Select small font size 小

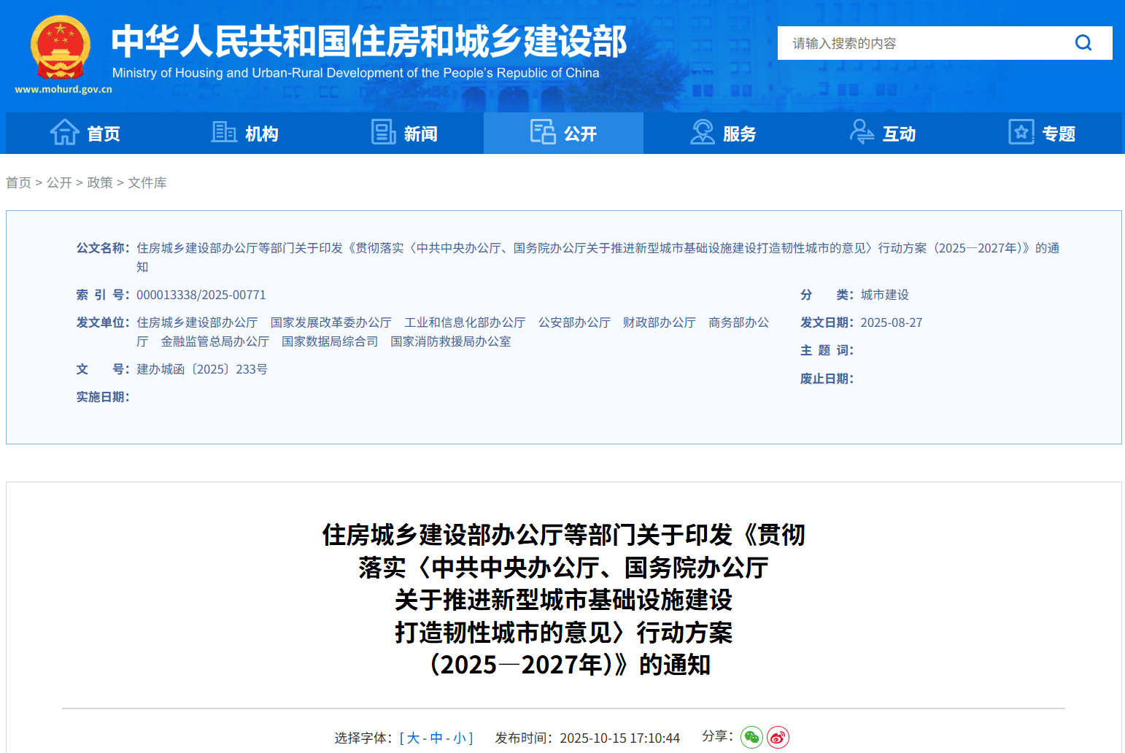click(460, 738)
